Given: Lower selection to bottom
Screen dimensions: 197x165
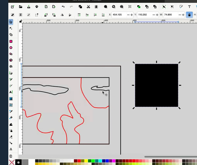Looking at the screenshot, I should [103, 15].
